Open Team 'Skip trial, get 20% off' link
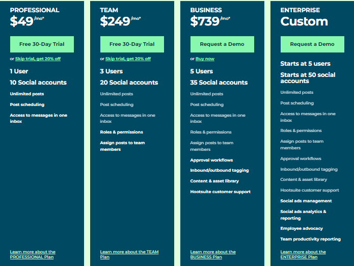The image size is (354, 266). click(x=128, y=59)
